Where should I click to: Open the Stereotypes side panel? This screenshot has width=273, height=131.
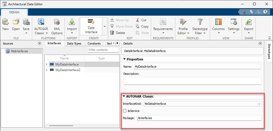[x=269, y=51]
